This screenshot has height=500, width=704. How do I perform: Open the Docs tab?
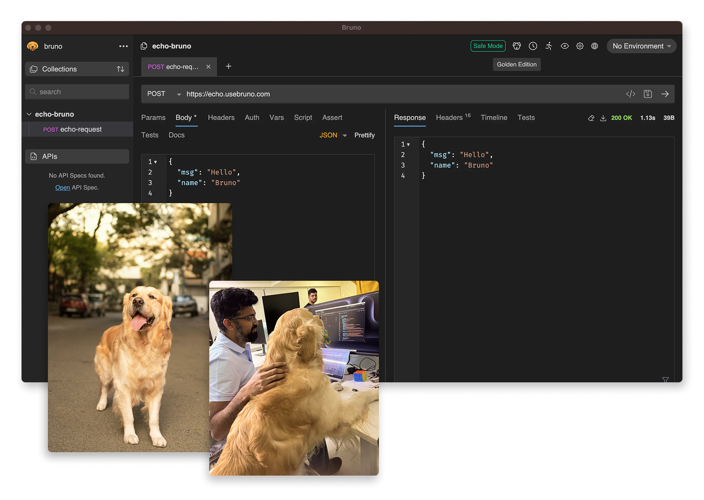[176, 135]
